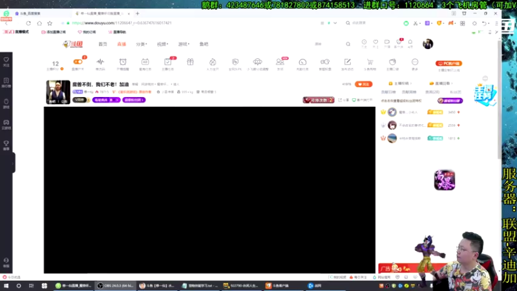Click the site search magnifier icon
Image resolution: width=517 pixels, height=291 pixels.
(x=348, y=44)
